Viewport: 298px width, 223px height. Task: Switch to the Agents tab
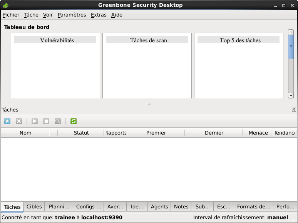tap(159, 207)
